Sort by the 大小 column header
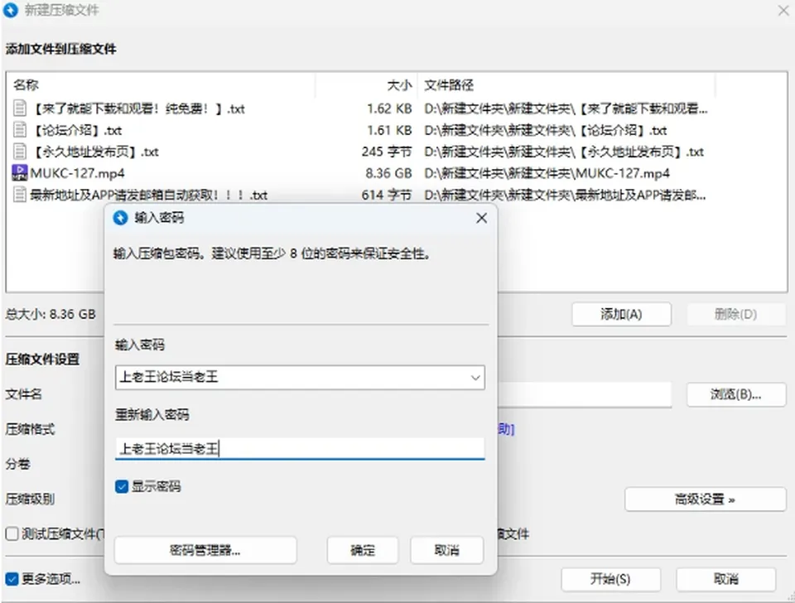 (399, 84)
